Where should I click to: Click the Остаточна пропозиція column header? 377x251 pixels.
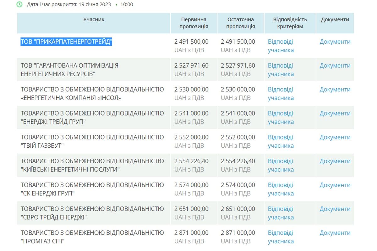click(x=241, y=23)
